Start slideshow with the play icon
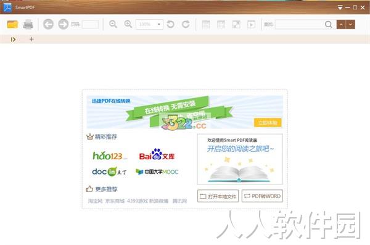This screenshot has width=370, height=245. (x=251, y=24)
